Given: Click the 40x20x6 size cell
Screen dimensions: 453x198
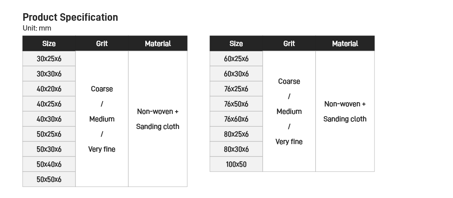Looking at the screenshot, I should [49, 89].
